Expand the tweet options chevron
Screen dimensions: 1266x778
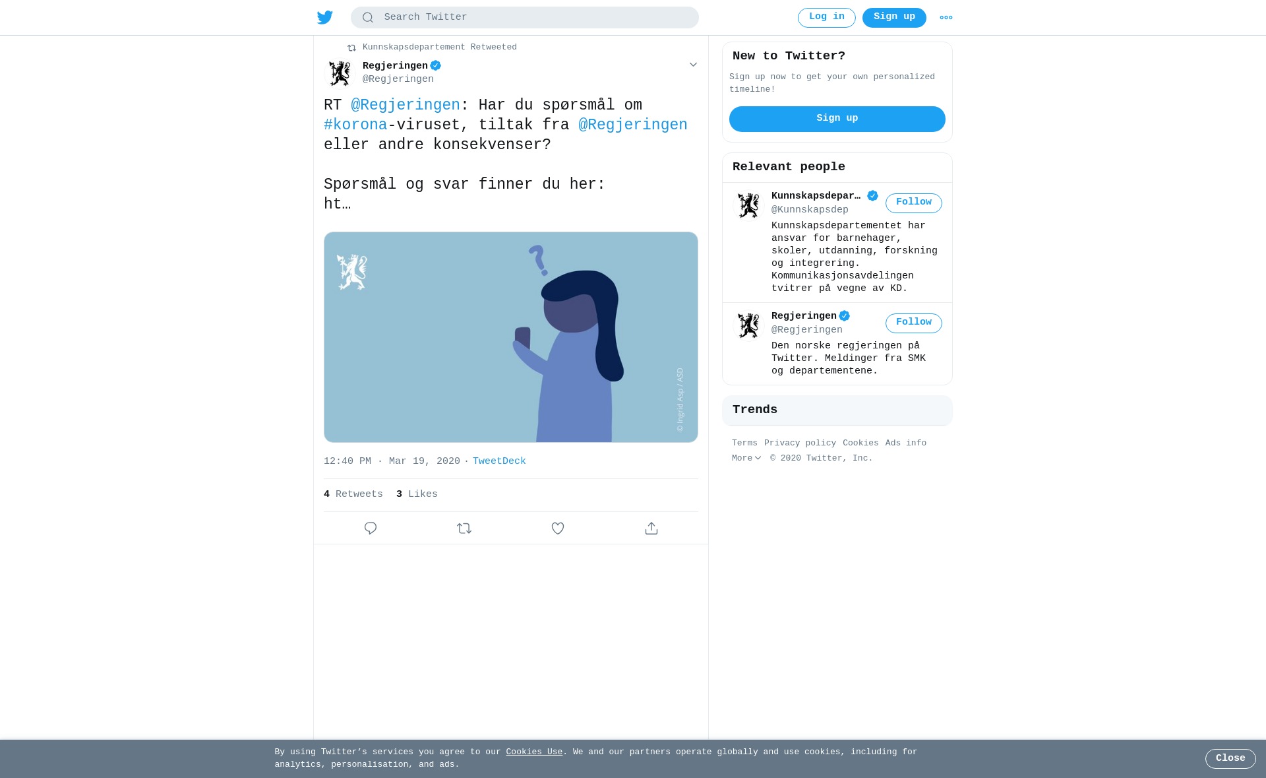click(x=693, y=65)
